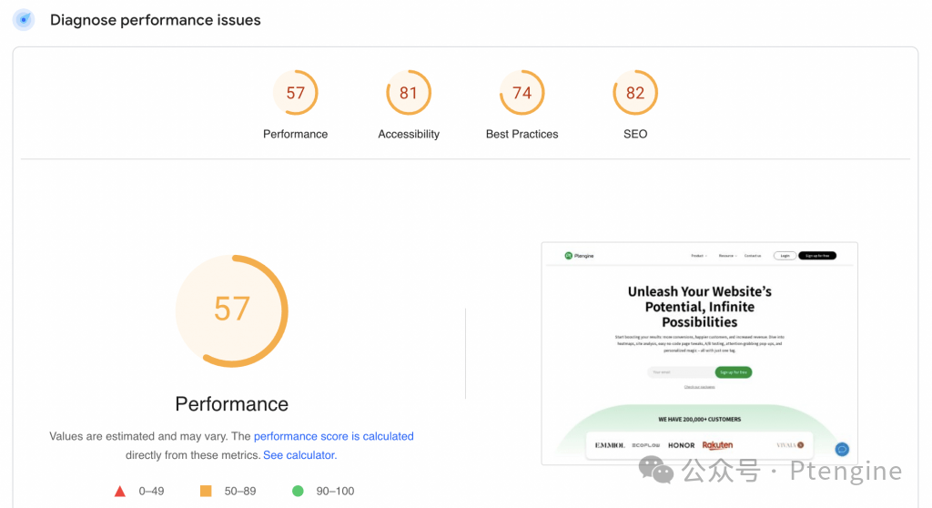
Task: Click the large 57 Performance gauge circle
Action: (231, 310)
